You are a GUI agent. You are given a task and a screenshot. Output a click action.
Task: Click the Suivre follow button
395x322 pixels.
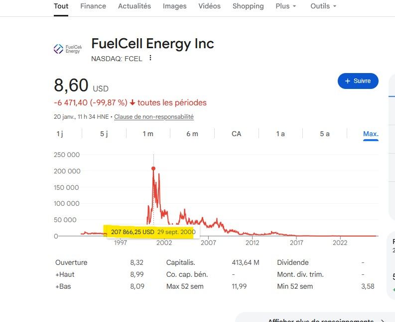click(358, 81)
